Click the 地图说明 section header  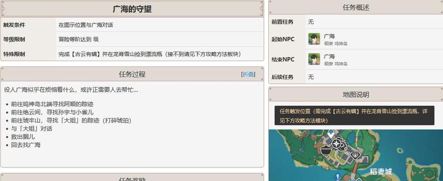tap(356, 95)
